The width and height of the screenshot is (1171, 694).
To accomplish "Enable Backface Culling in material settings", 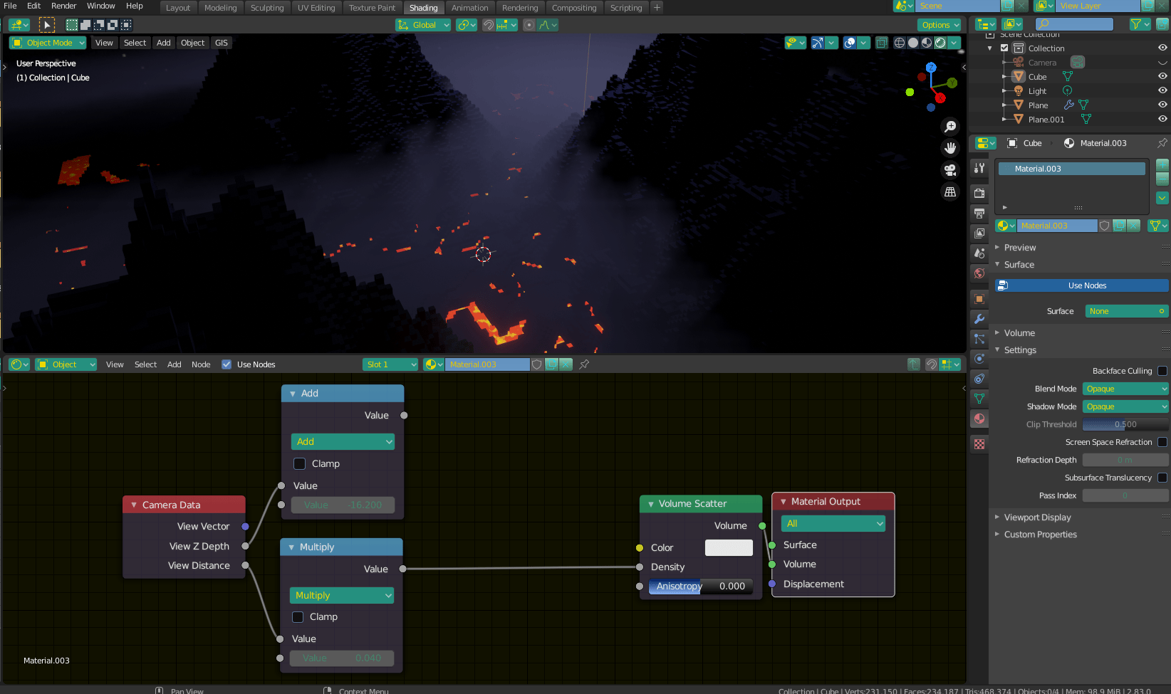I will tap(1162, 371).
